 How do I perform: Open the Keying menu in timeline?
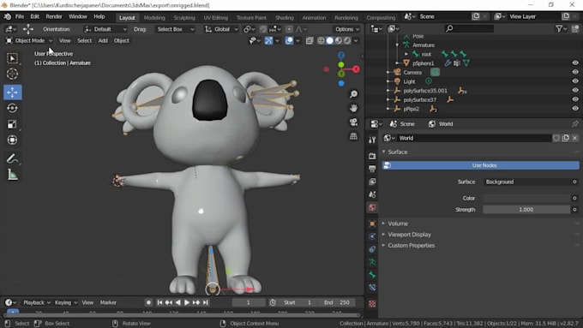coord(65,302)
